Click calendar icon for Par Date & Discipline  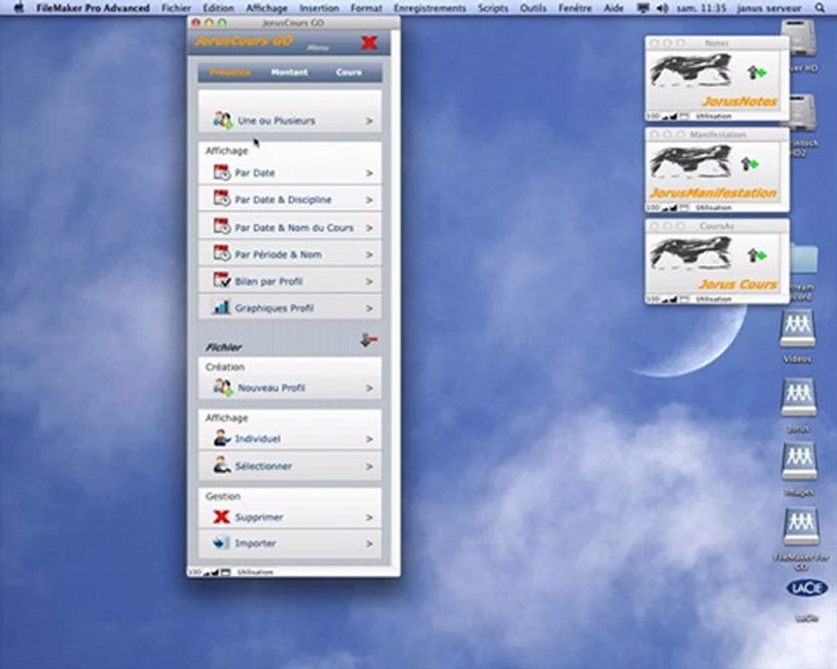(222, 199)
